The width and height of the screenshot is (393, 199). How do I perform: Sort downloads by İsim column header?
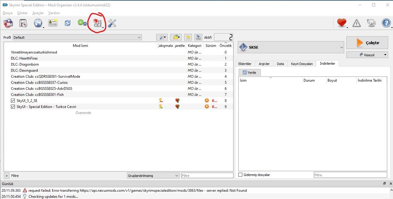tap(270, 80)
